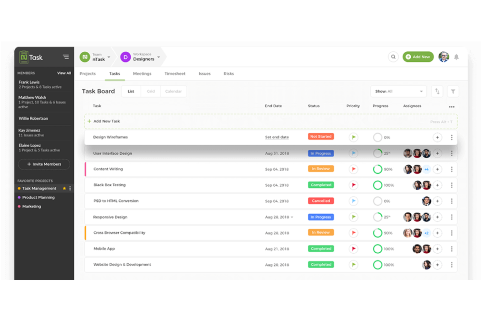Open Not Started status dropdown
482x321 pixels.
tap(321, 137)
